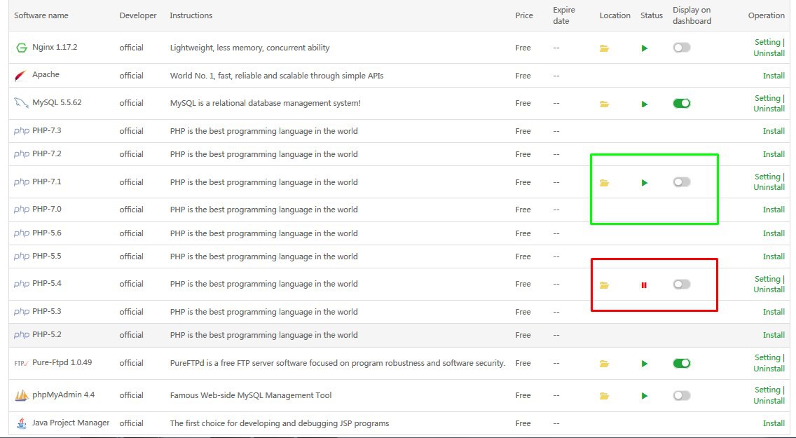Click the Pure-Ftpd 1.0.49 status play icon
This screenshot has width=796, height=438.
644,364
